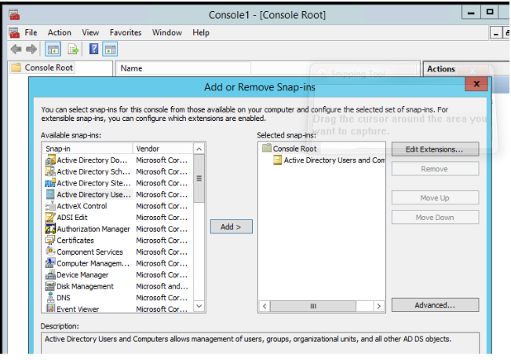Toggle Show/Hide Console Tree toolbar icon
Image resolution: width=511 pixels, height=360 pixels.
click(x=53, y=50)
